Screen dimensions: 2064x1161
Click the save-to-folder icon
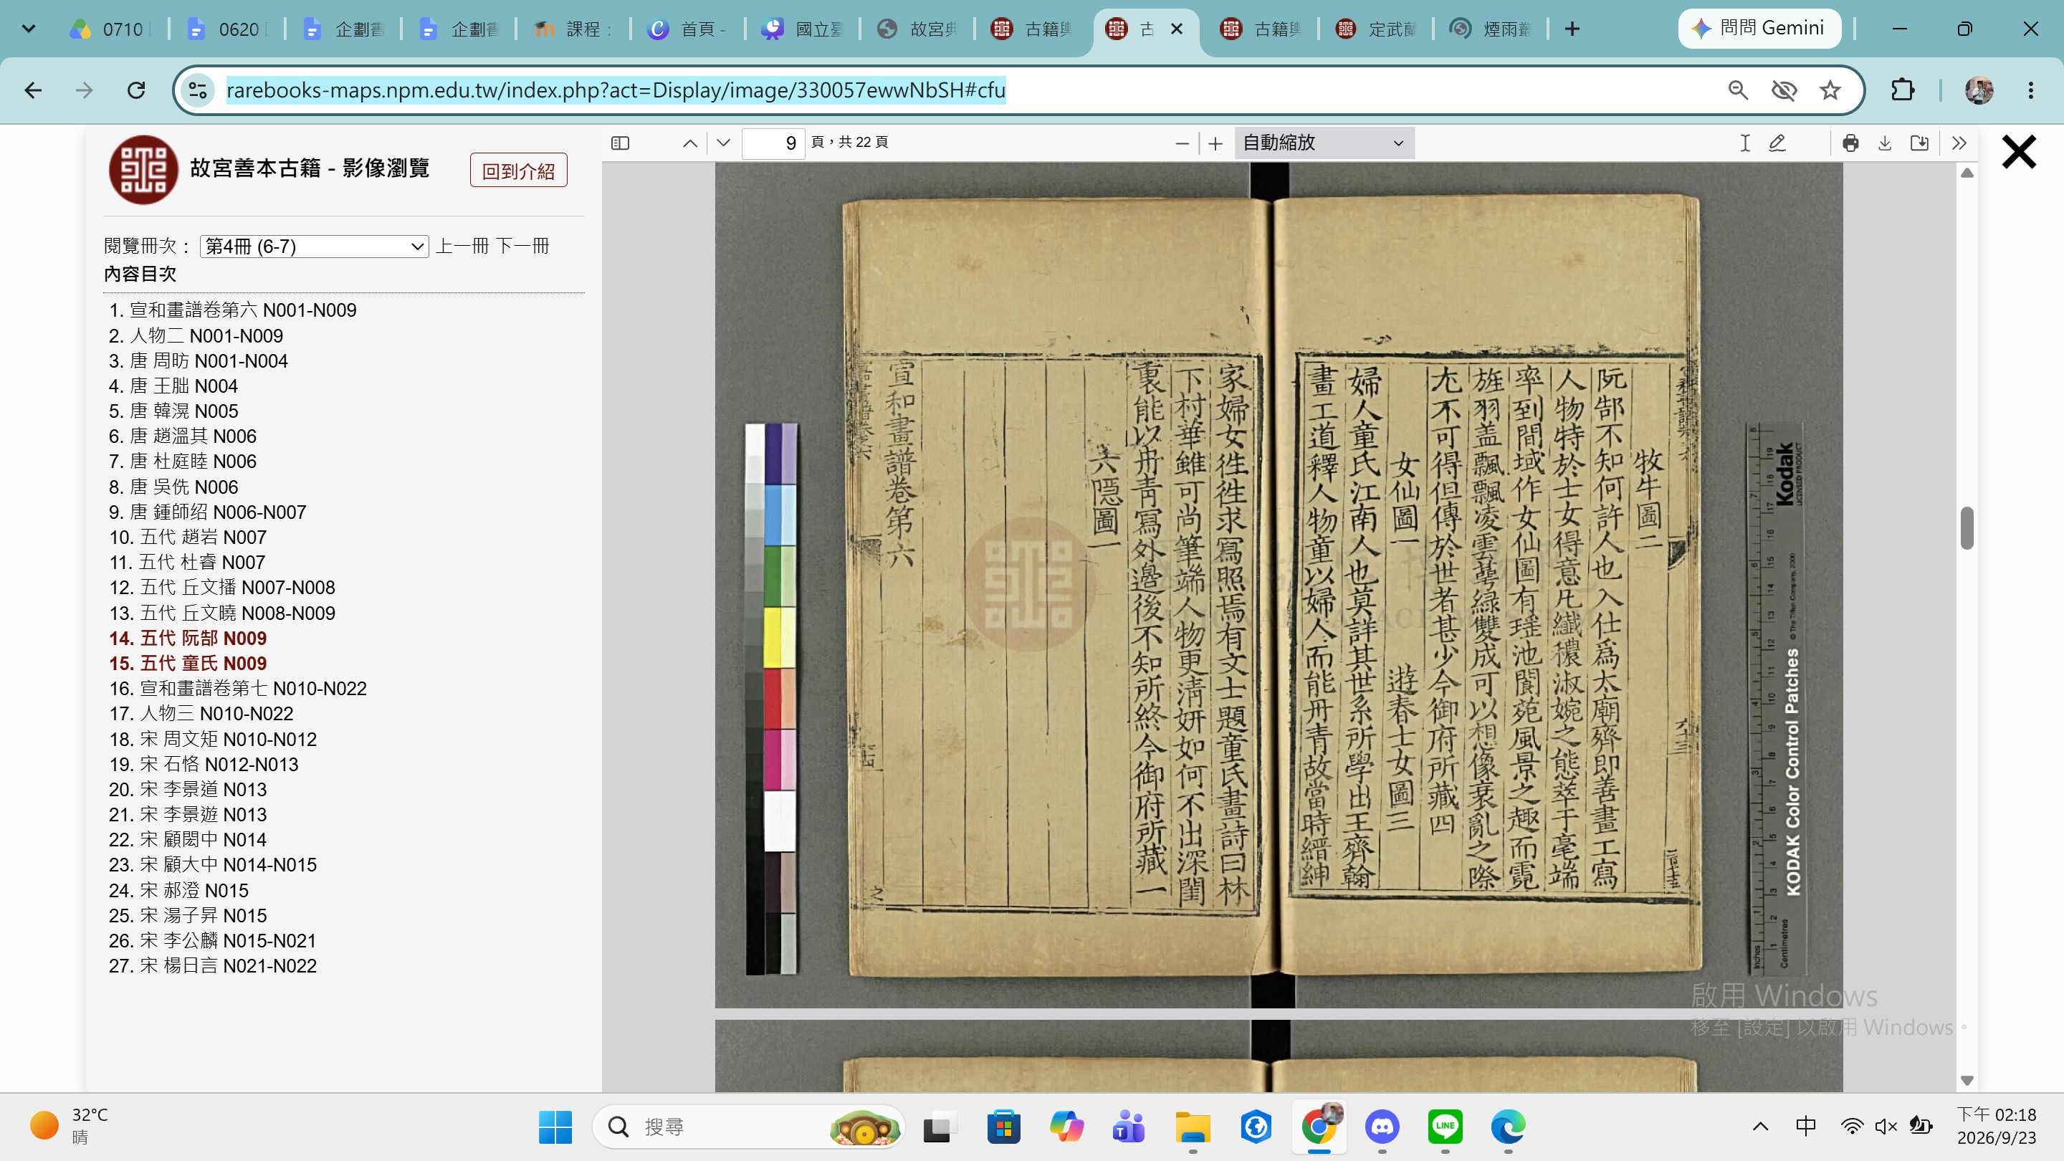pos(1919,143)
